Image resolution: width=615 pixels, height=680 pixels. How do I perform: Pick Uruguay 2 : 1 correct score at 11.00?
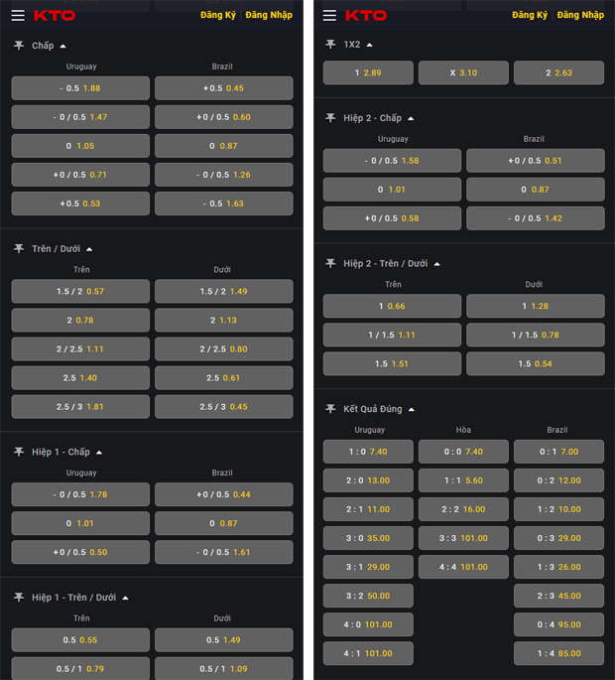[x=368, y=509]
